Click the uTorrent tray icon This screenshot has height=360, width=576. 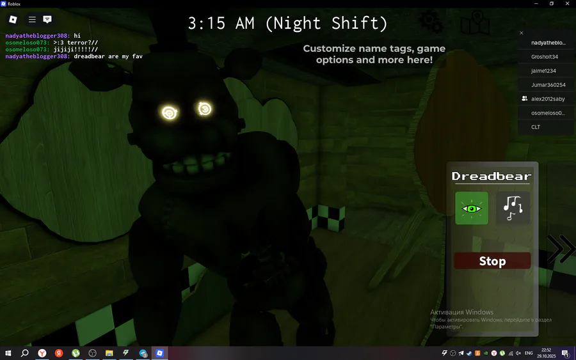click(502, 353)
